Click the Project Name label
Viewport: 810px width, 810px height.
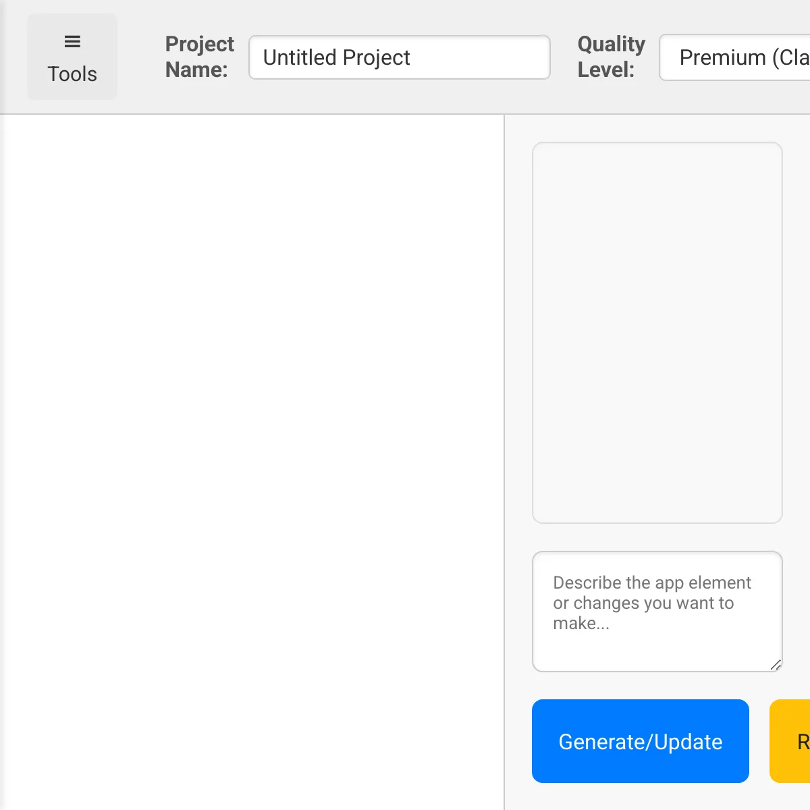pyautogui.click(x=199, y=57)
